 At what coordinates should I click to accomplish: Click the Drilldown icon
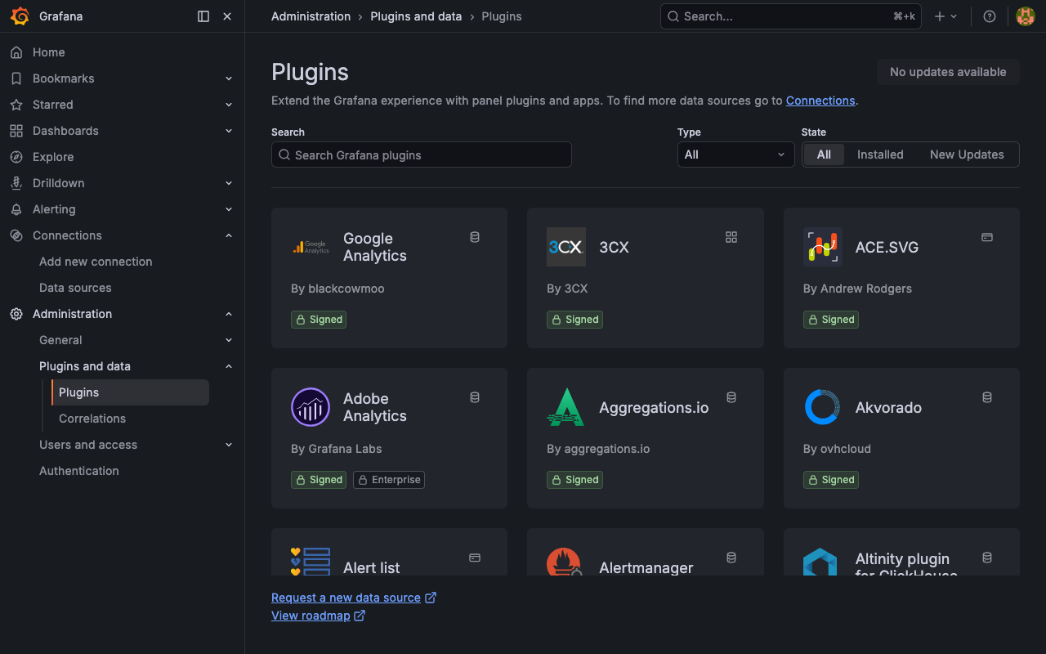coord(16,183)
